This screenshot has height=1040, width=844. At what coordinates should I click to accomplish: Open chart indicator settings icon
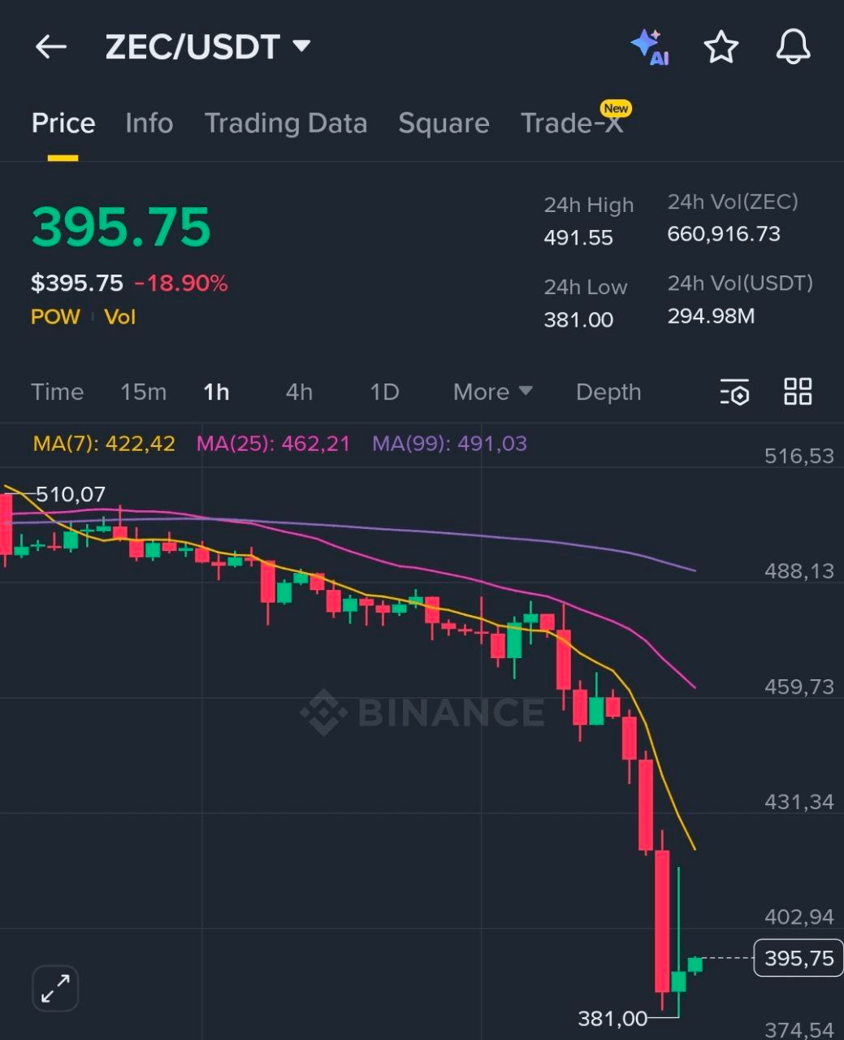click(734, 392)
